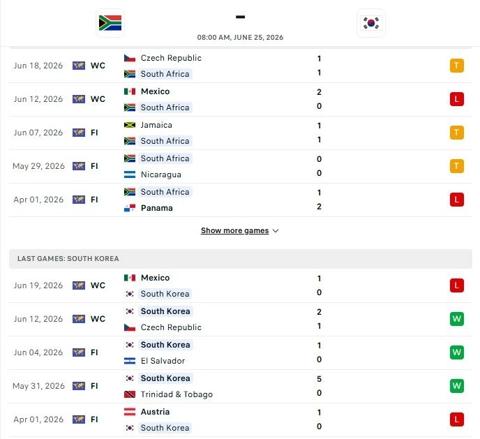Click the El Salvador flag icon
Image resolution: width=480 pixels, height=439 pixels.
click(x=130, y=361)
